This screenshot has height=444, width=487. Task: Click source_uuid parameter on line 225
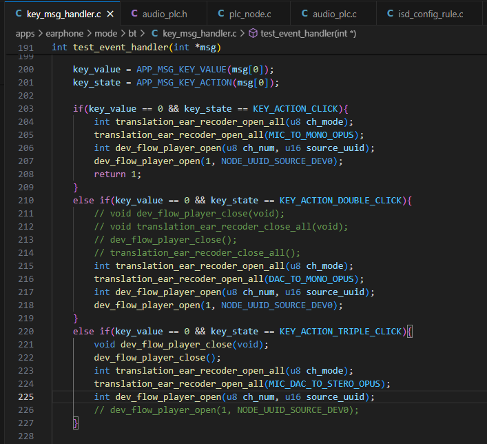point(335,397)
